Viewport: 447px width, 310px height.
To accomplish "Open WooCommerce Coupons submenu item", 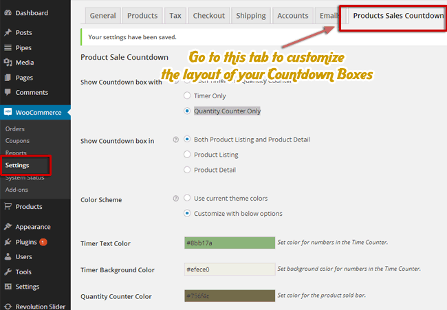I will [17, 141].
